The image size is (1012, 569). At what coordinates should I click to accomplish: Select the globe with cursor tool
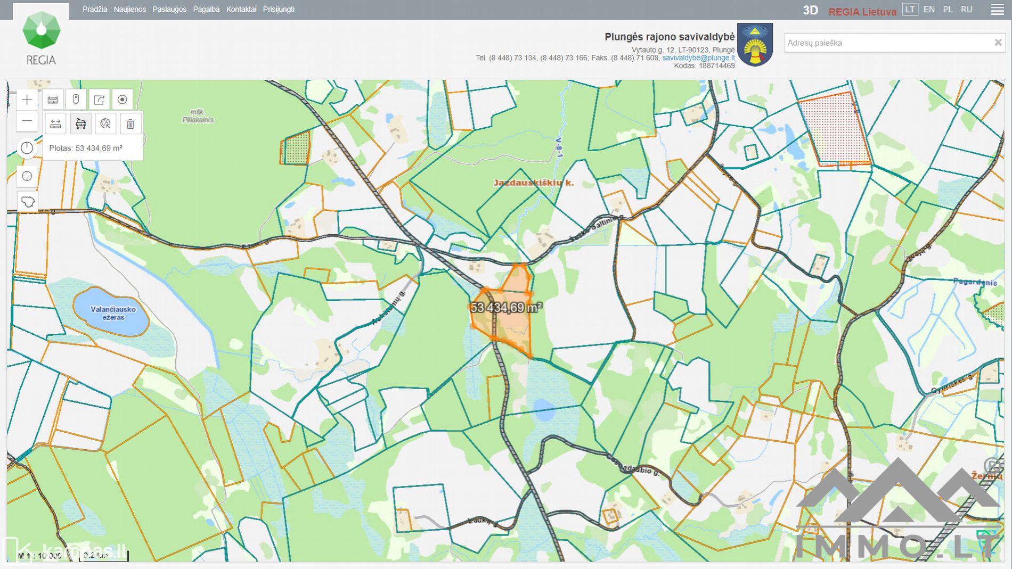(105, 124)
